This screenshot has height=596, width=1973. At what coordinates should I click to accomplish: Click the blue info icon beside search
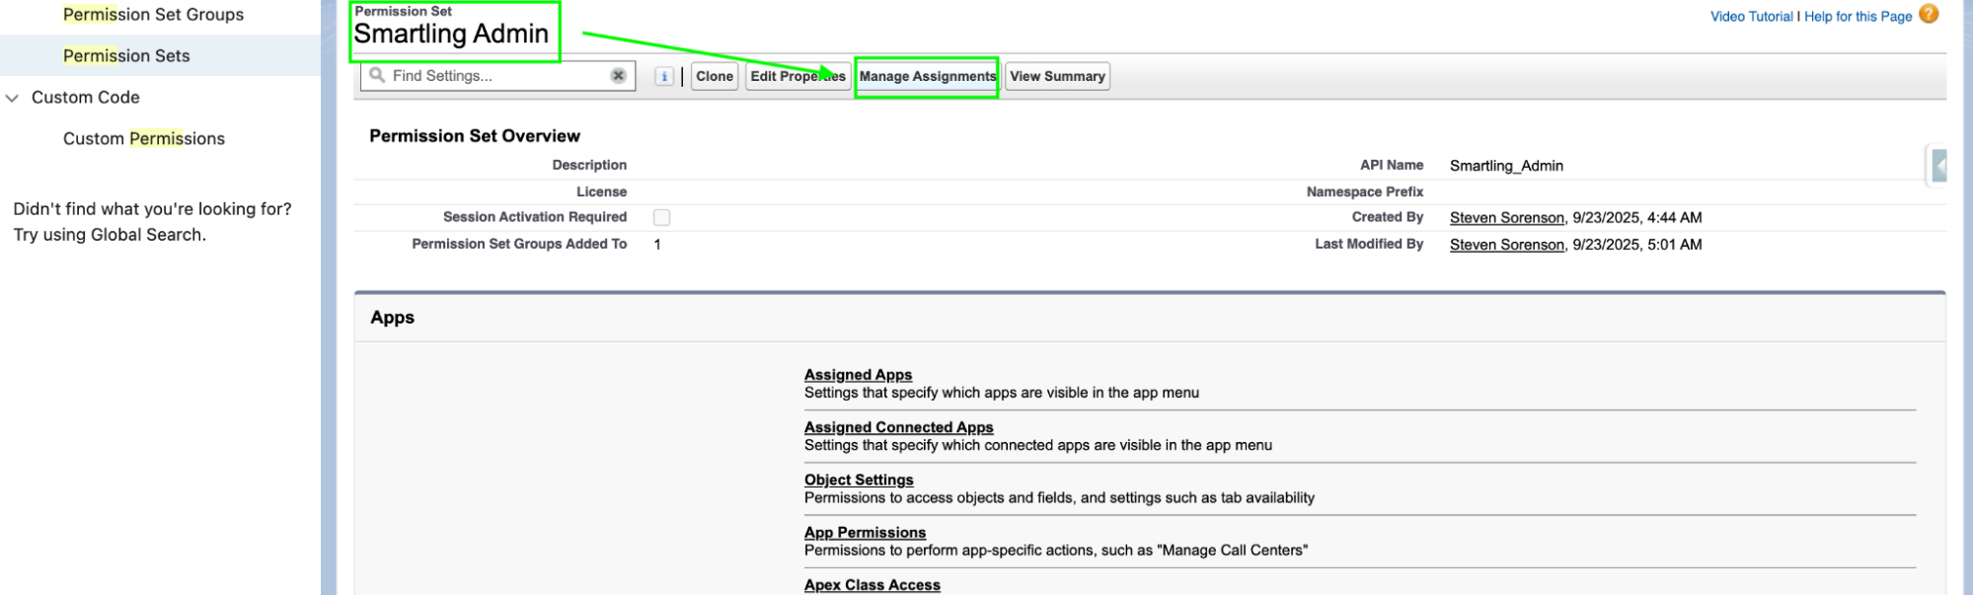(x=664, y=76)
